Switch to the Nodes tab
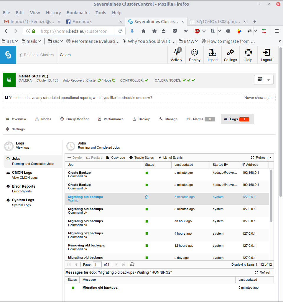The height and width of the screenshot is (302, 283). (43, 119)
